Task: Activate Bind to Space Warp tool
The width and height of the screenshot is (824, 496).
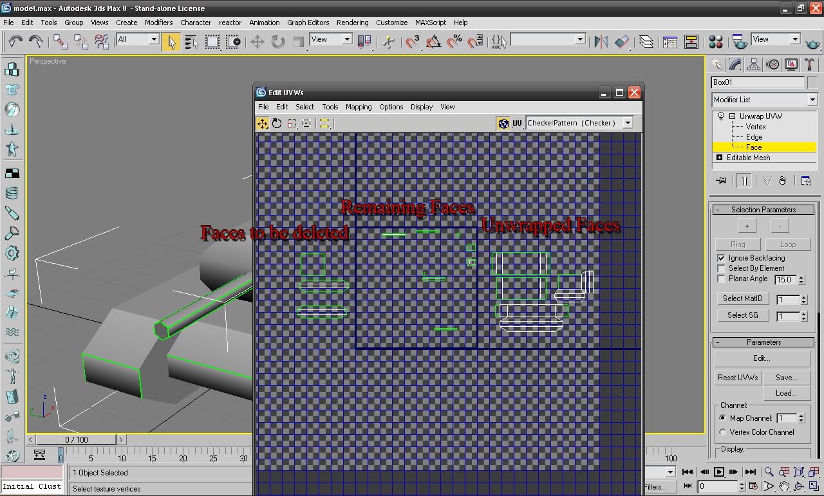Action: (102, 42)
